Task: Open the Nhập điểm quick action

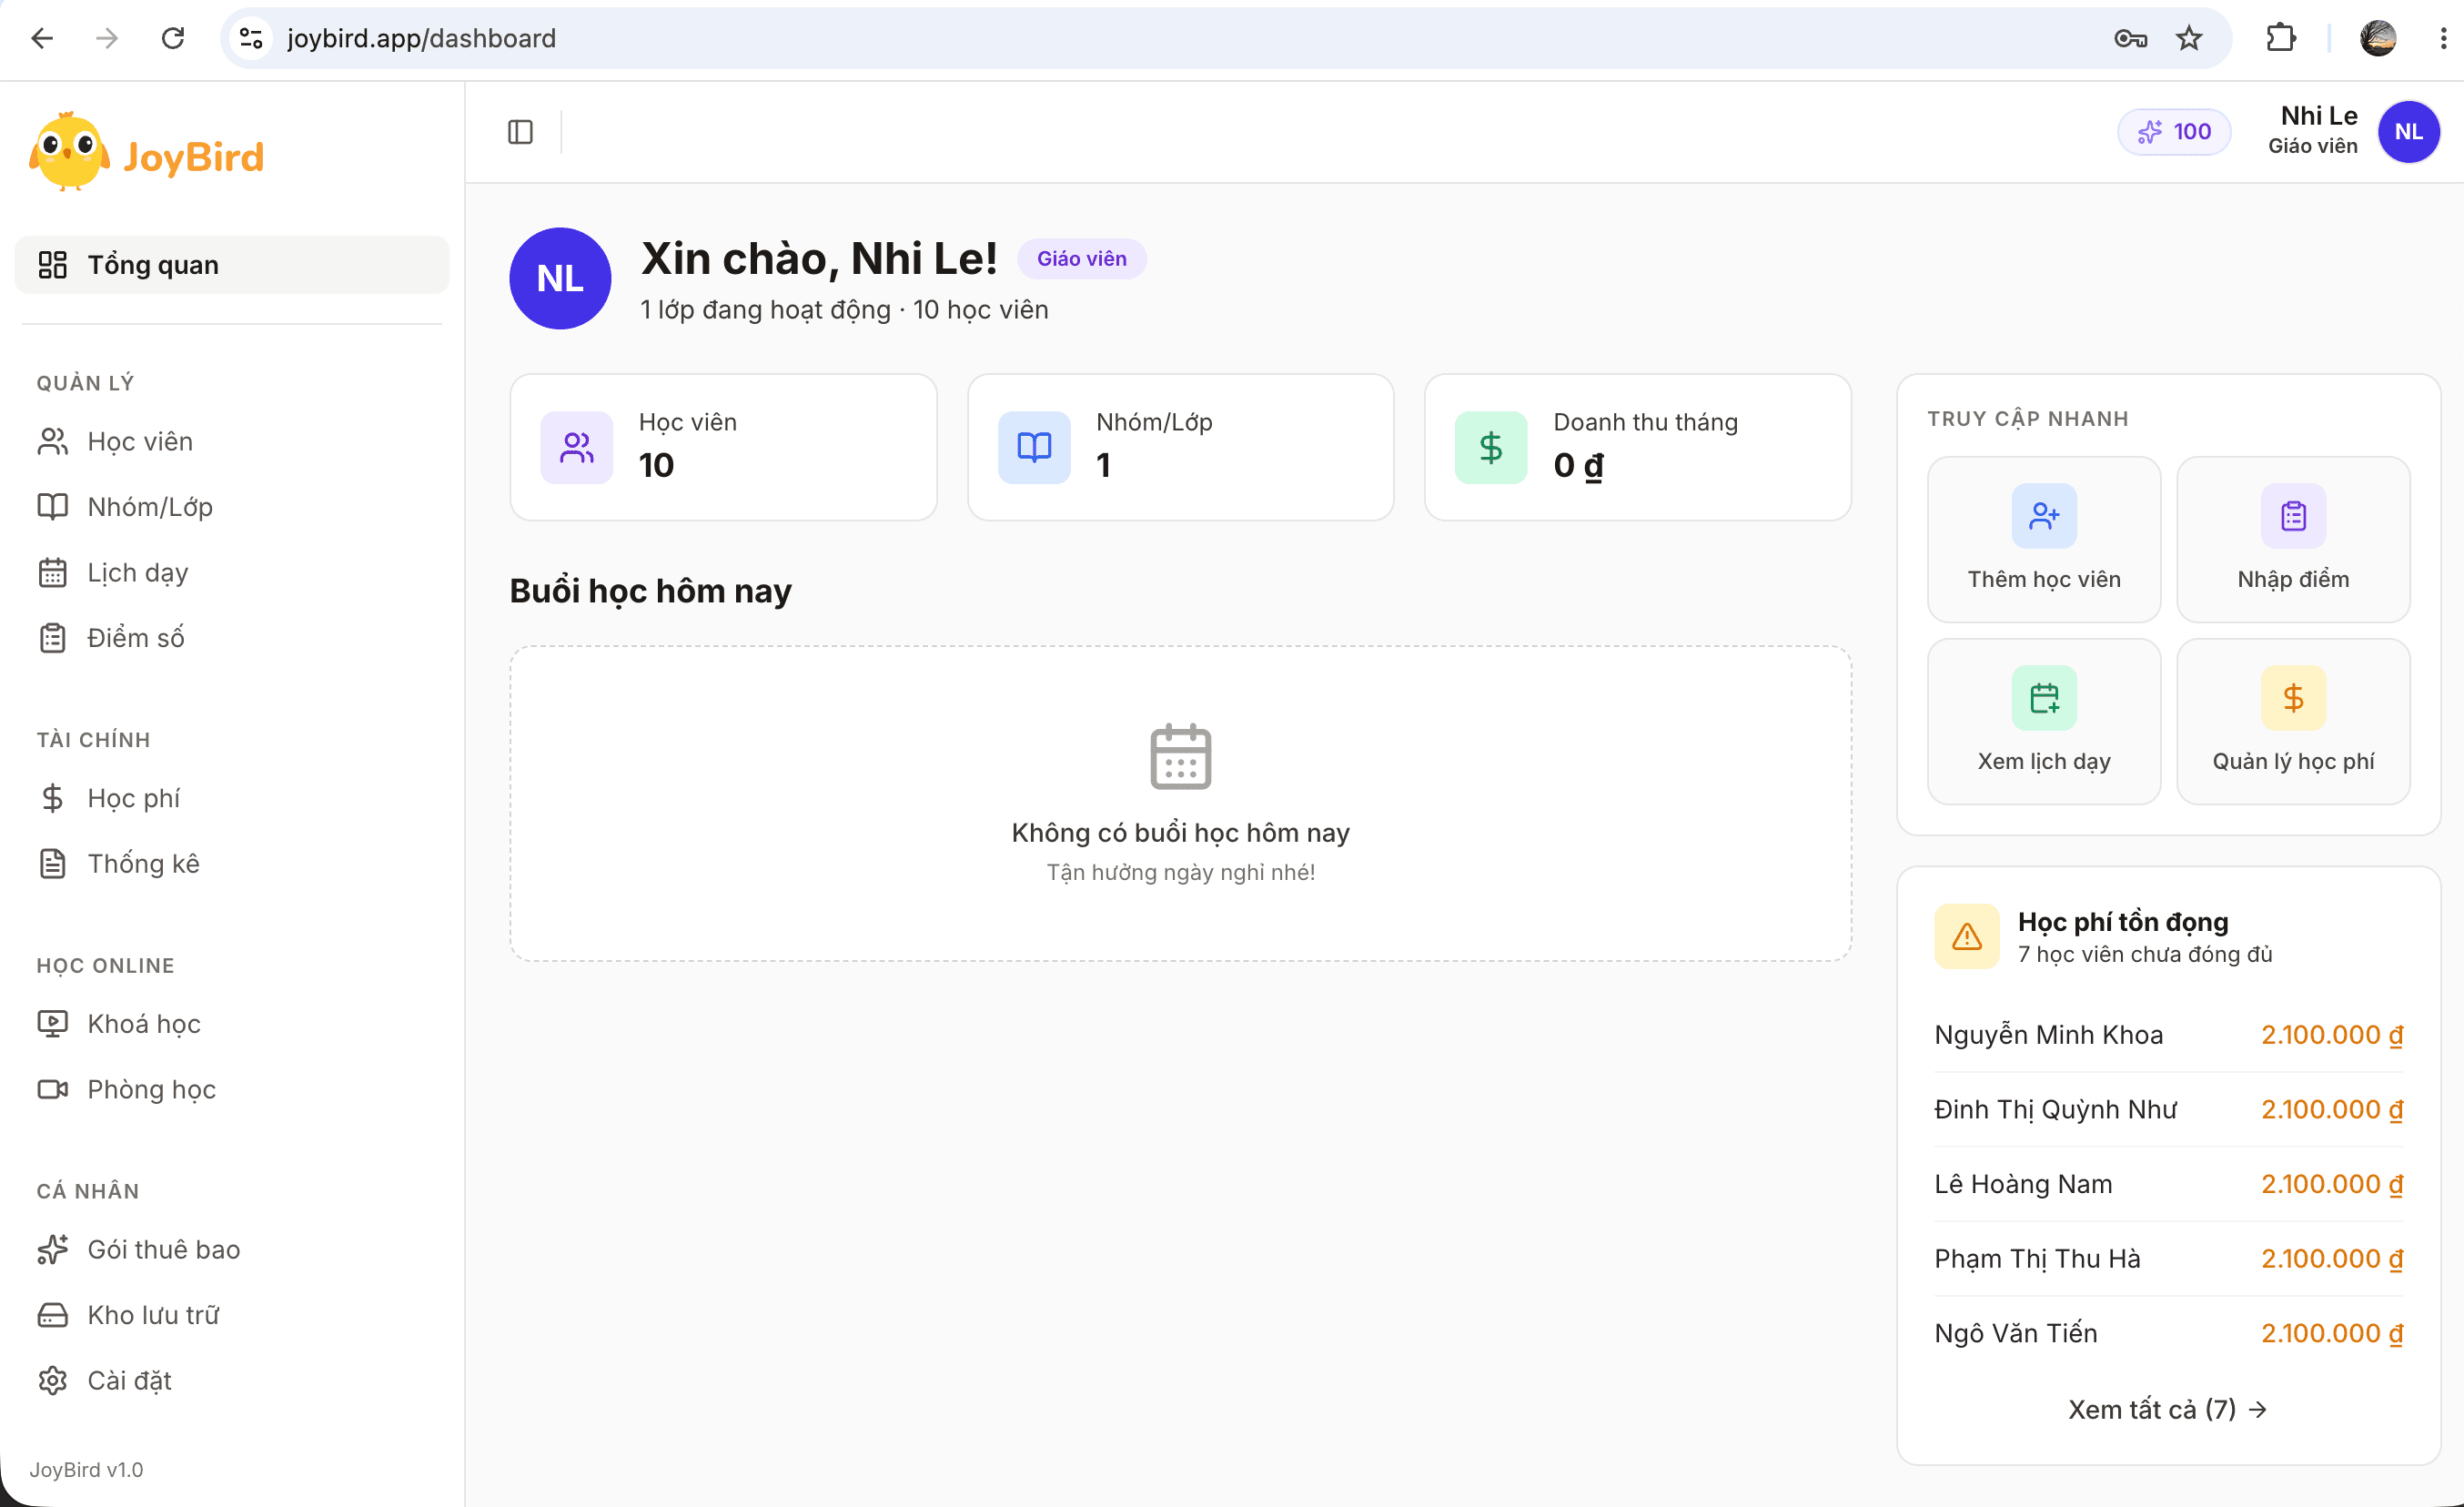Action: (2292, 539)
